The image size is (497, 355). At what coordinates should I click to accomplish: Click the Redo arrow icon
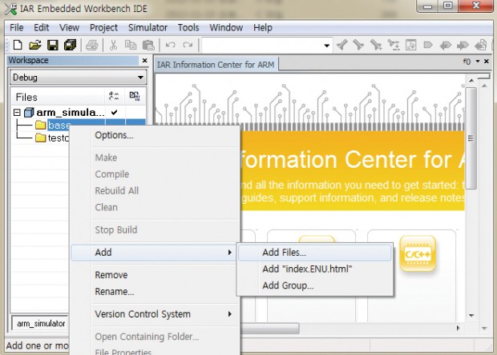(188, 45)
